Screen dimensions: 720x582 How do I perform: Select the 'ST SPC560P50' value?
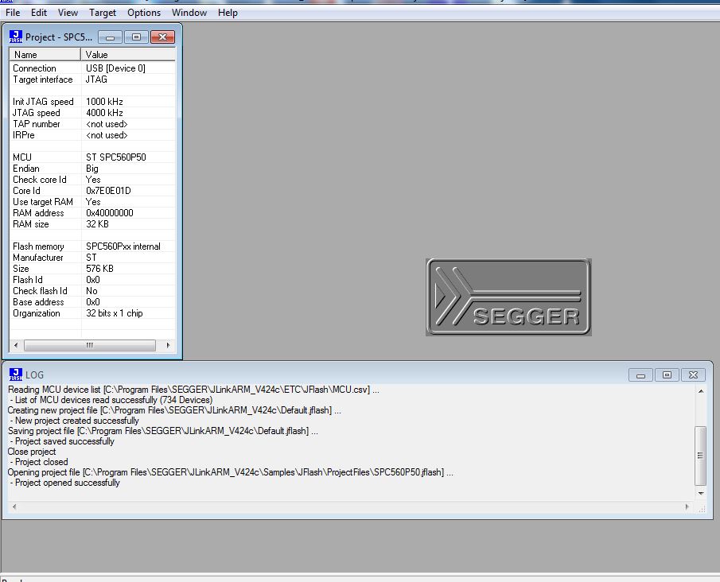pyautogui.click(x=115, y=157)
